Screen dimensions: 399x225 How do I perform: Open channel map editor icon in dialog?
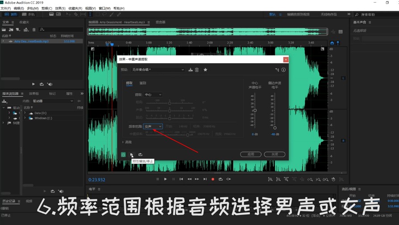[277, 70]
